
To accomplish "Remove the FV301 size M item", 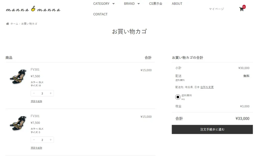I will (36, 101).
